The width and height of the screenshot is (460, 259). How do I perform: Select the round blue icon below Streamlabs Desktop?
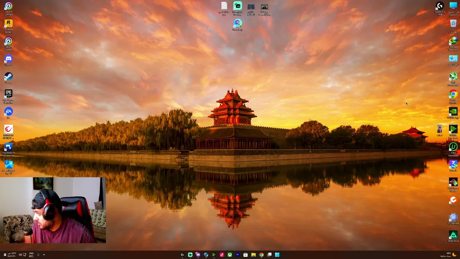[x=238, y=25]
